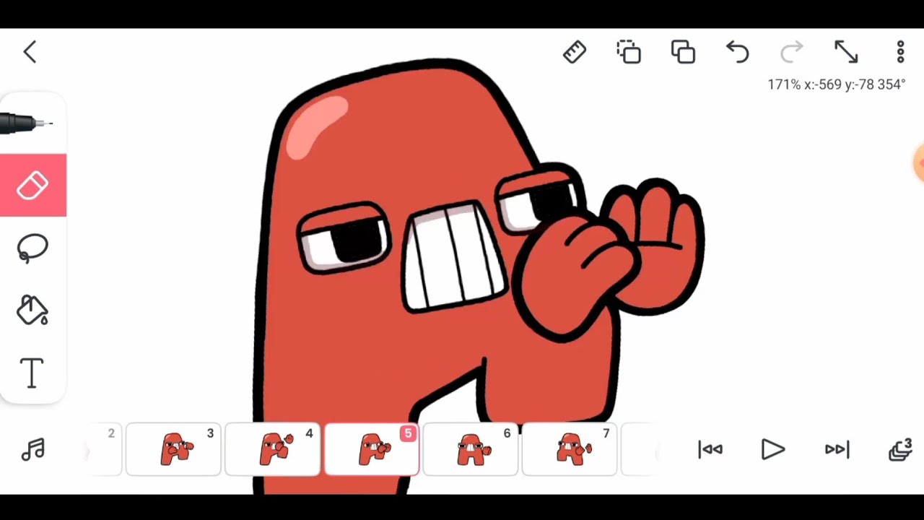Viewport: 924px width, 520px height.
Task: Jump to the last frame
Action: pyautogui.click(x=837, y=450)
